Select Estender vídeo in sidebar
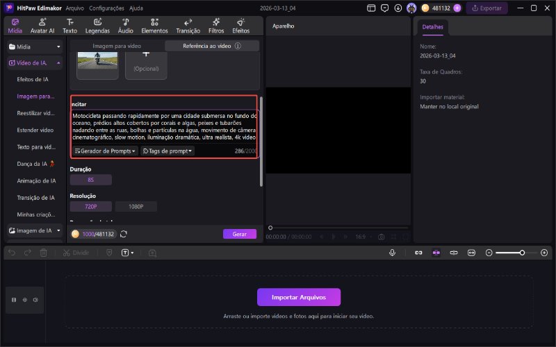This screenshot has width=556, height=347. pyautogui.click(x=35, y=130)
